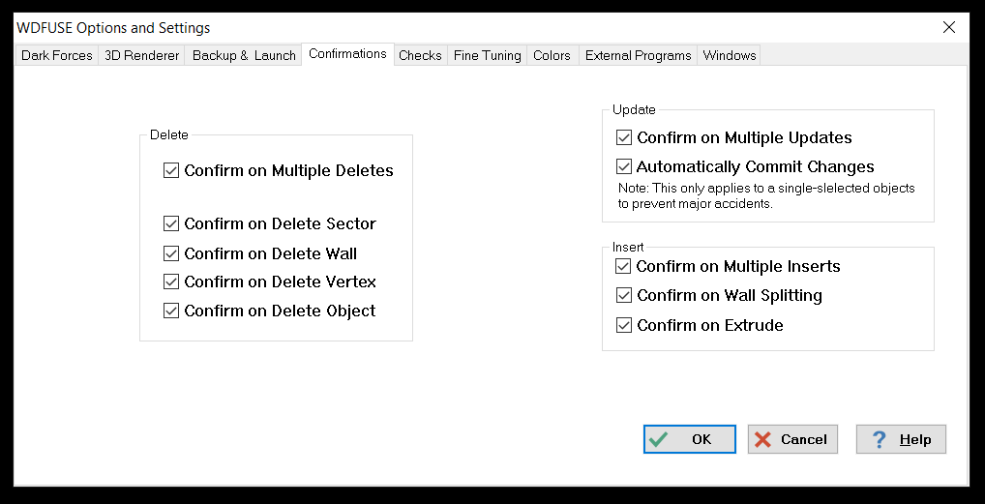This screenshot has width=985, height=504.
Task: Disable Automatically Commit Changes option
Action: 624,166
